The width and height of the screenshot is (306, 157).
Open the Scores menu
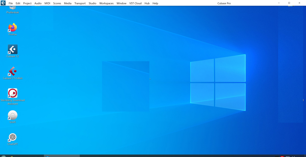point(57,3)
